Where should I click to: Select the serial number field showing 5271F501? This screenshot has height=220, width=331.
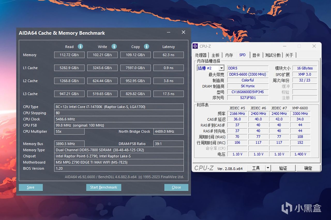pos(248,98)
